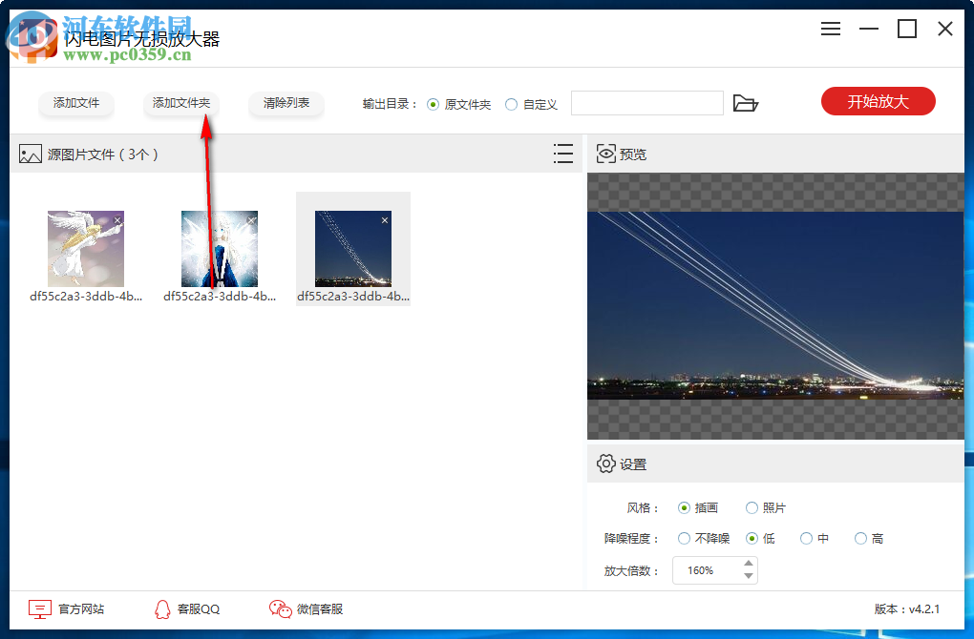Click the 添加文件夹 button
Image resolution: width=974 pixels, height=639 pixels.
pyautogui.click(x=181, y=101)
